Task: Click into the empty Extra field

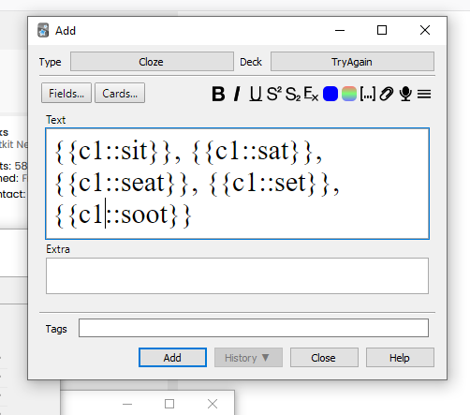Action: [237, 275]
